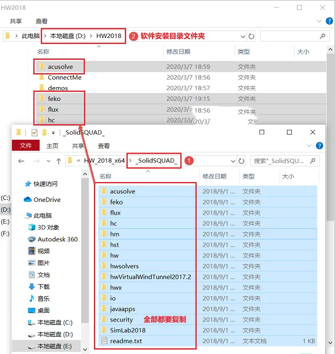Open recent locations dropdown beside forward arrow

[x=48, y=161]
